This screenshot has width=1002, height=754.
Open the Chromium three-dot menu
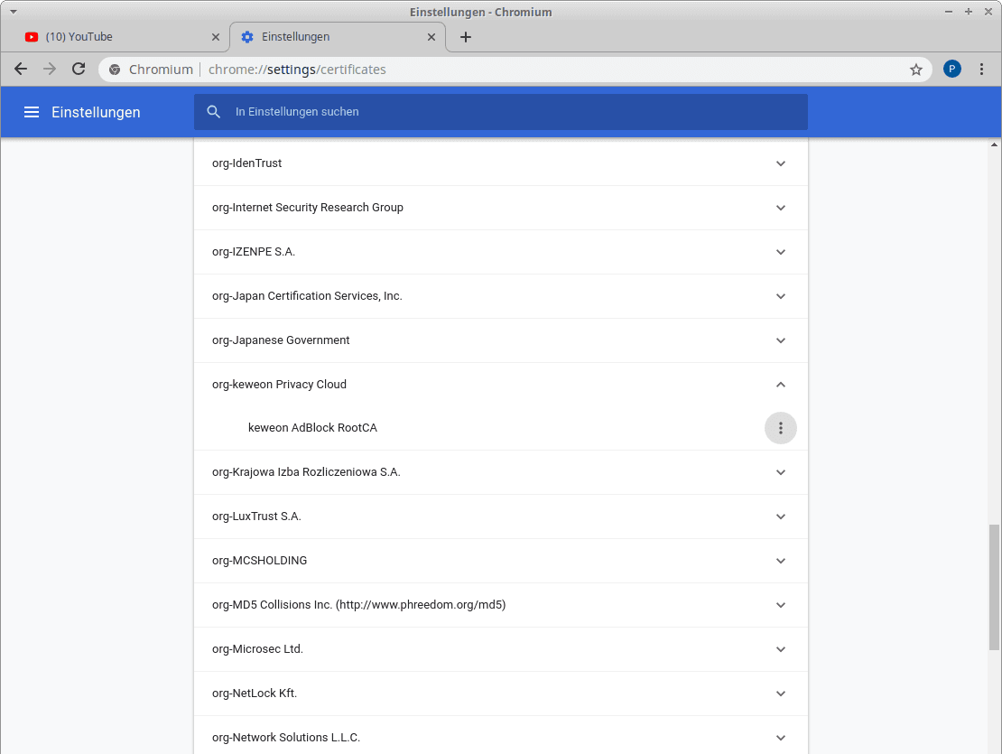(x=981, y=69)
